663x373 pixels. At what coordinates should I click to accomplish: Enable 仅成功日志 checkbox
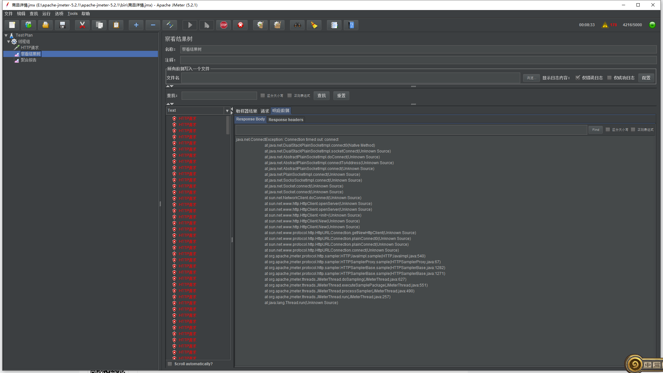click(610, 78)
